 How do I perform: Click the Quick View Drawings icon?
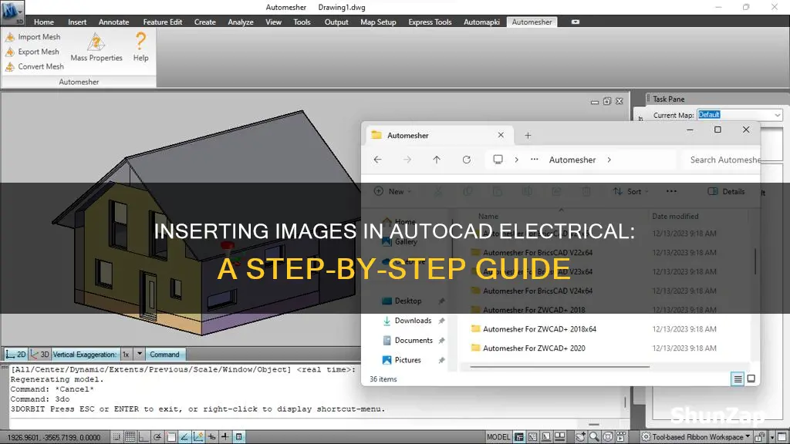point(560,437)
